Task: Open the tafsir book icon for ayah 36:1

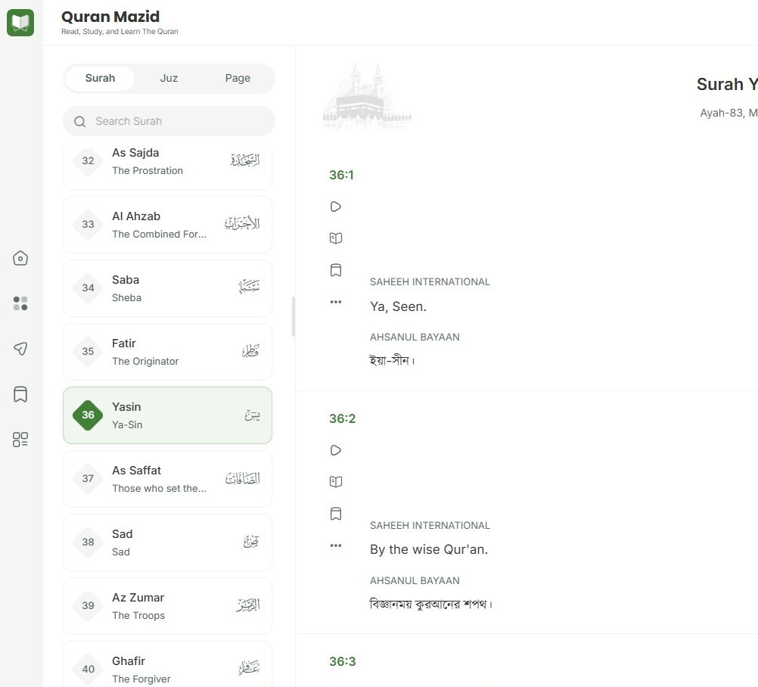Action: pos(335,238)
